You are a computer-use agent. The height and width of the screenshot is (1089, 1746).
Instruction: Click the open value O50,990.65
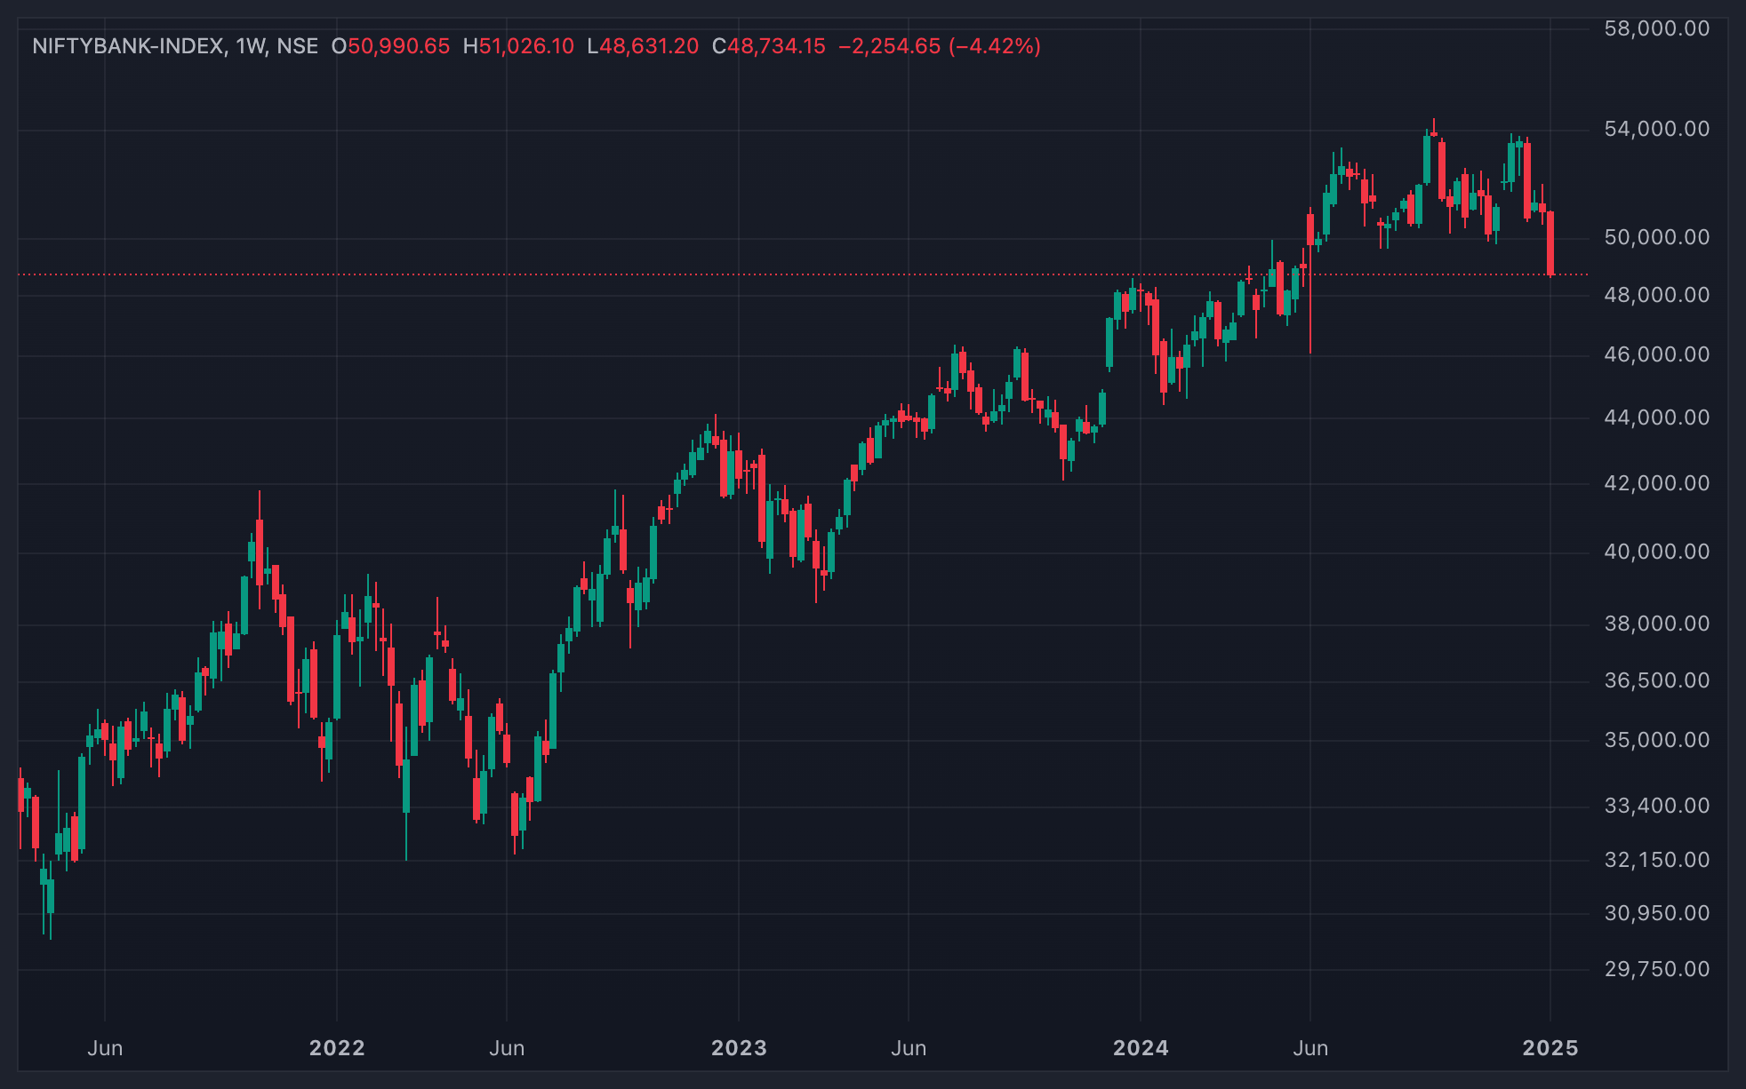[390, 46]
